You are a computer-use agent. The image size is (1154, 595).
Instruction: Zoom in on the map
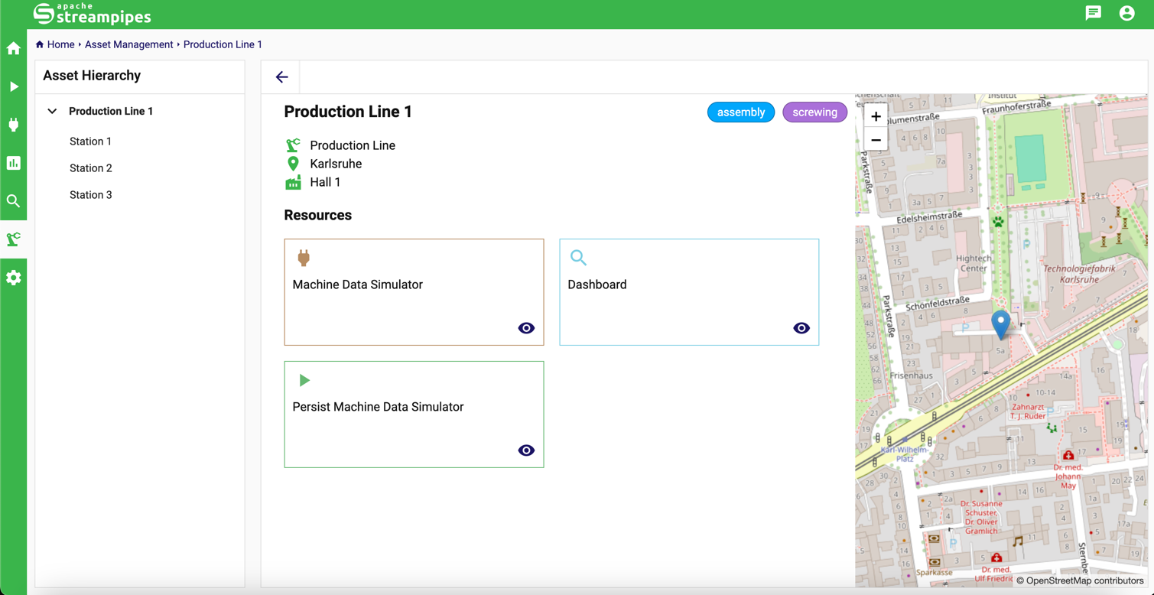tap(876, 116)
